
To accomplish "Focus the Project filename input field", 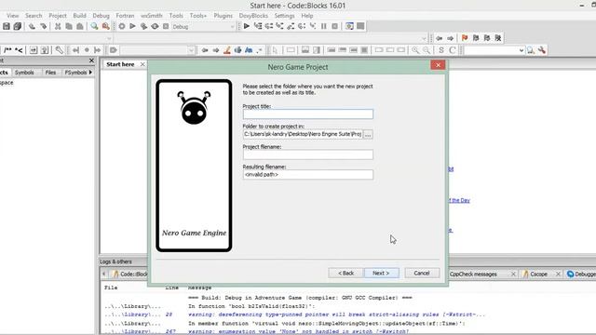I will click(308, 154).
